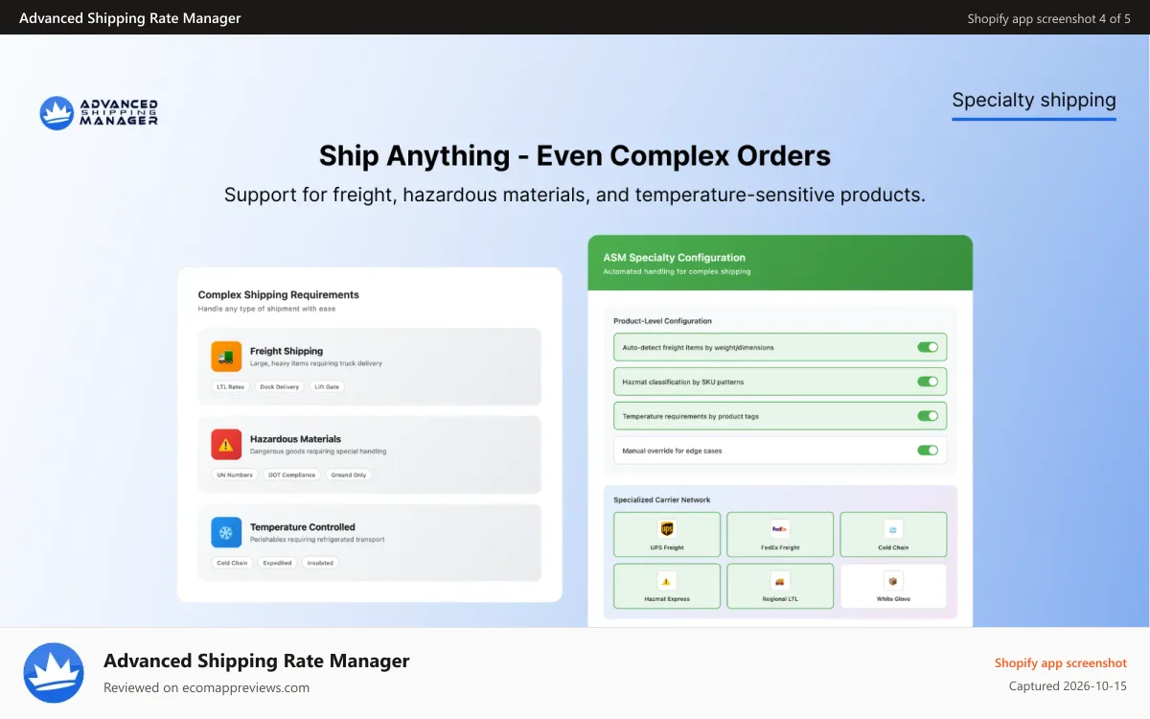Click 'Automated handling for complex shipping' subtitle
The image size is (1150, 719).
tap(677, 272)
